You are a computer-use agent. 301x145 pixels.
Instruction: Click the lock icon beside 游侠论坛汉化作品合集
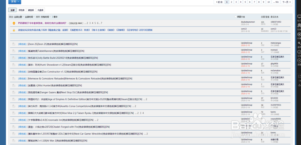[x=14, y=30]
